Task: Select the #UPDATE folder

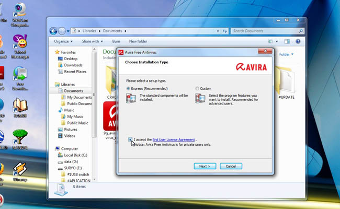Action: click(286, 84)
